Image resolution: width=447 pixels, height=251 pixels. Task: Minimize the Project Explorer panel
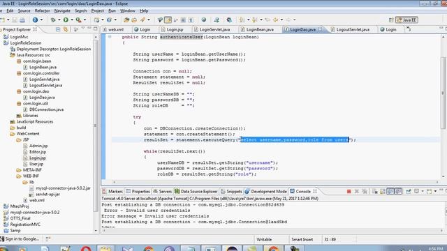(89, 28)
